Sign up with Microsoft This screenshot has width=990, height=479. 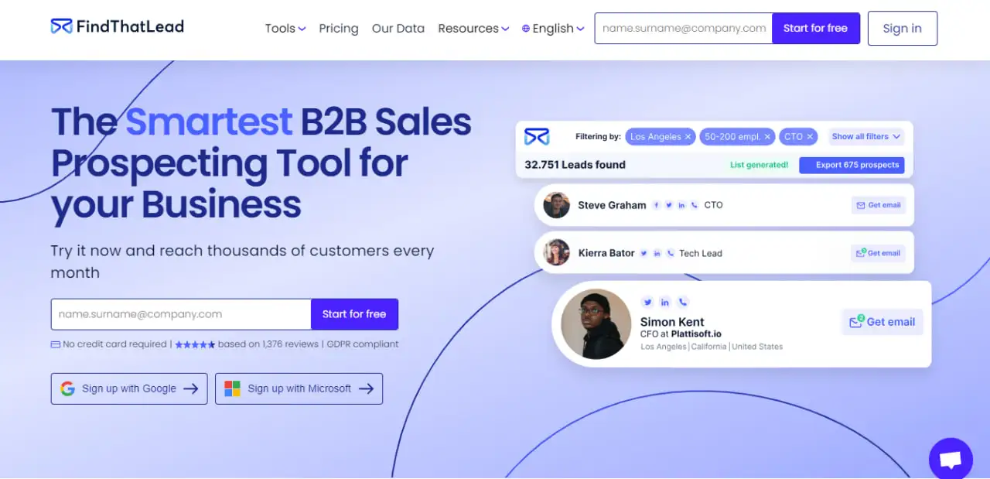click(x=299, y=388)
